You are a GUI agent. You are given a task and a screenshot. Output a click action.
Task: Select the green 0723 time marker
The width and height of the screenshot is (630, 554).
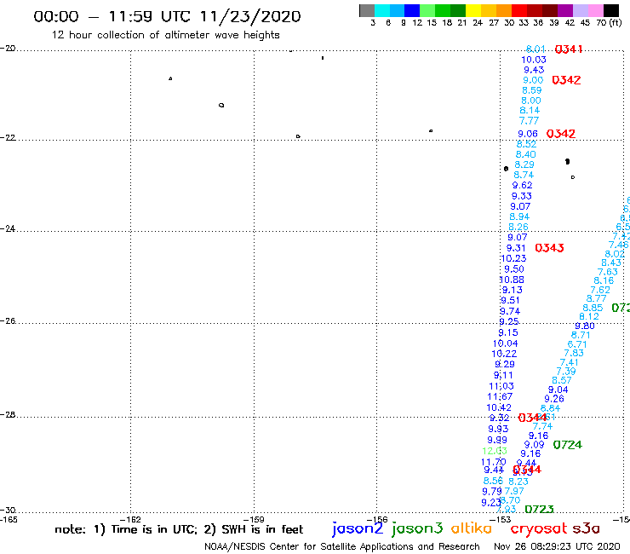539,509
